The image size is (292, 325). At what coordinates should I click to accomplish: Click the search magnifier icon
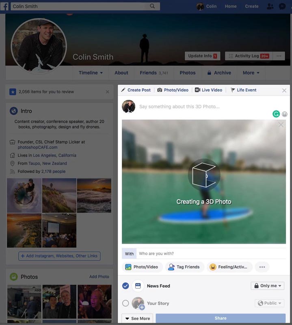[152, 6]
